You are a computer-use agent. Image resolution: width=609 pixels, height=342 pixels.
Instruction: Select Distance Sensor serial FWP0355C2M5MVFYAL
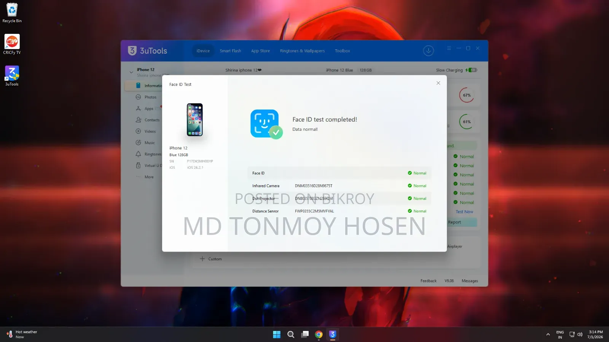coord(314,211)
